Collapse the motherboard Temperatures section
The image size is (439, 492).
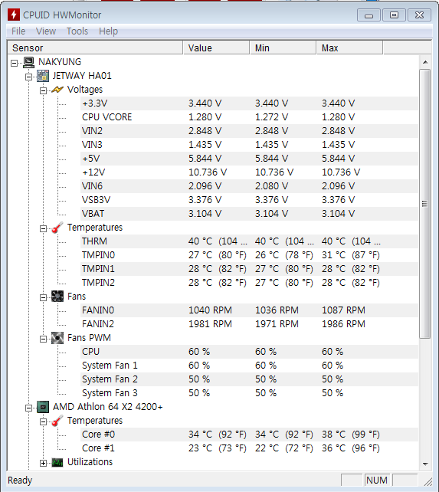(44, 228)
